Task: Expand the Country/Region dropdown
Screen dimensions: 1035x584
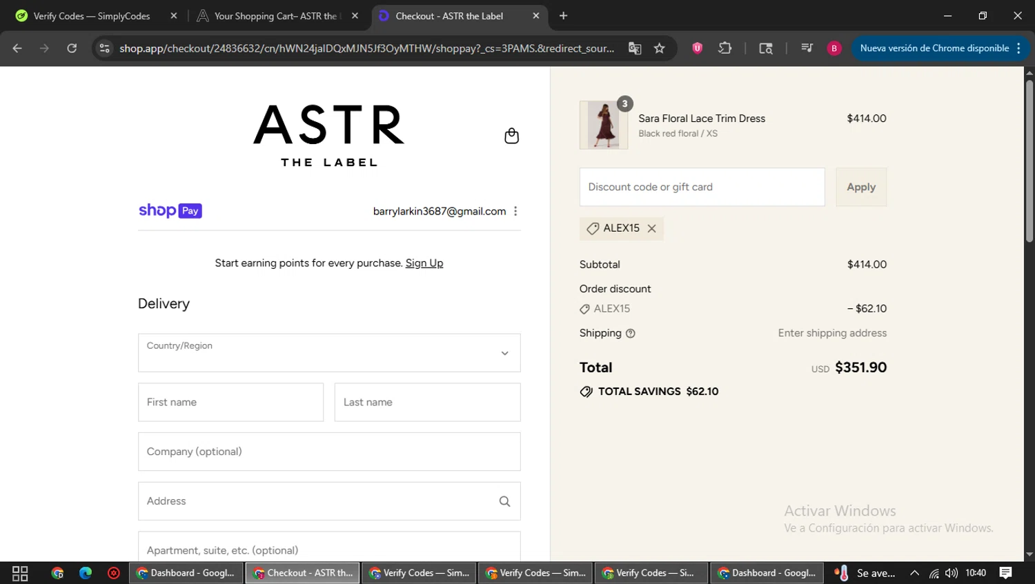Action: tap(329, 353)
